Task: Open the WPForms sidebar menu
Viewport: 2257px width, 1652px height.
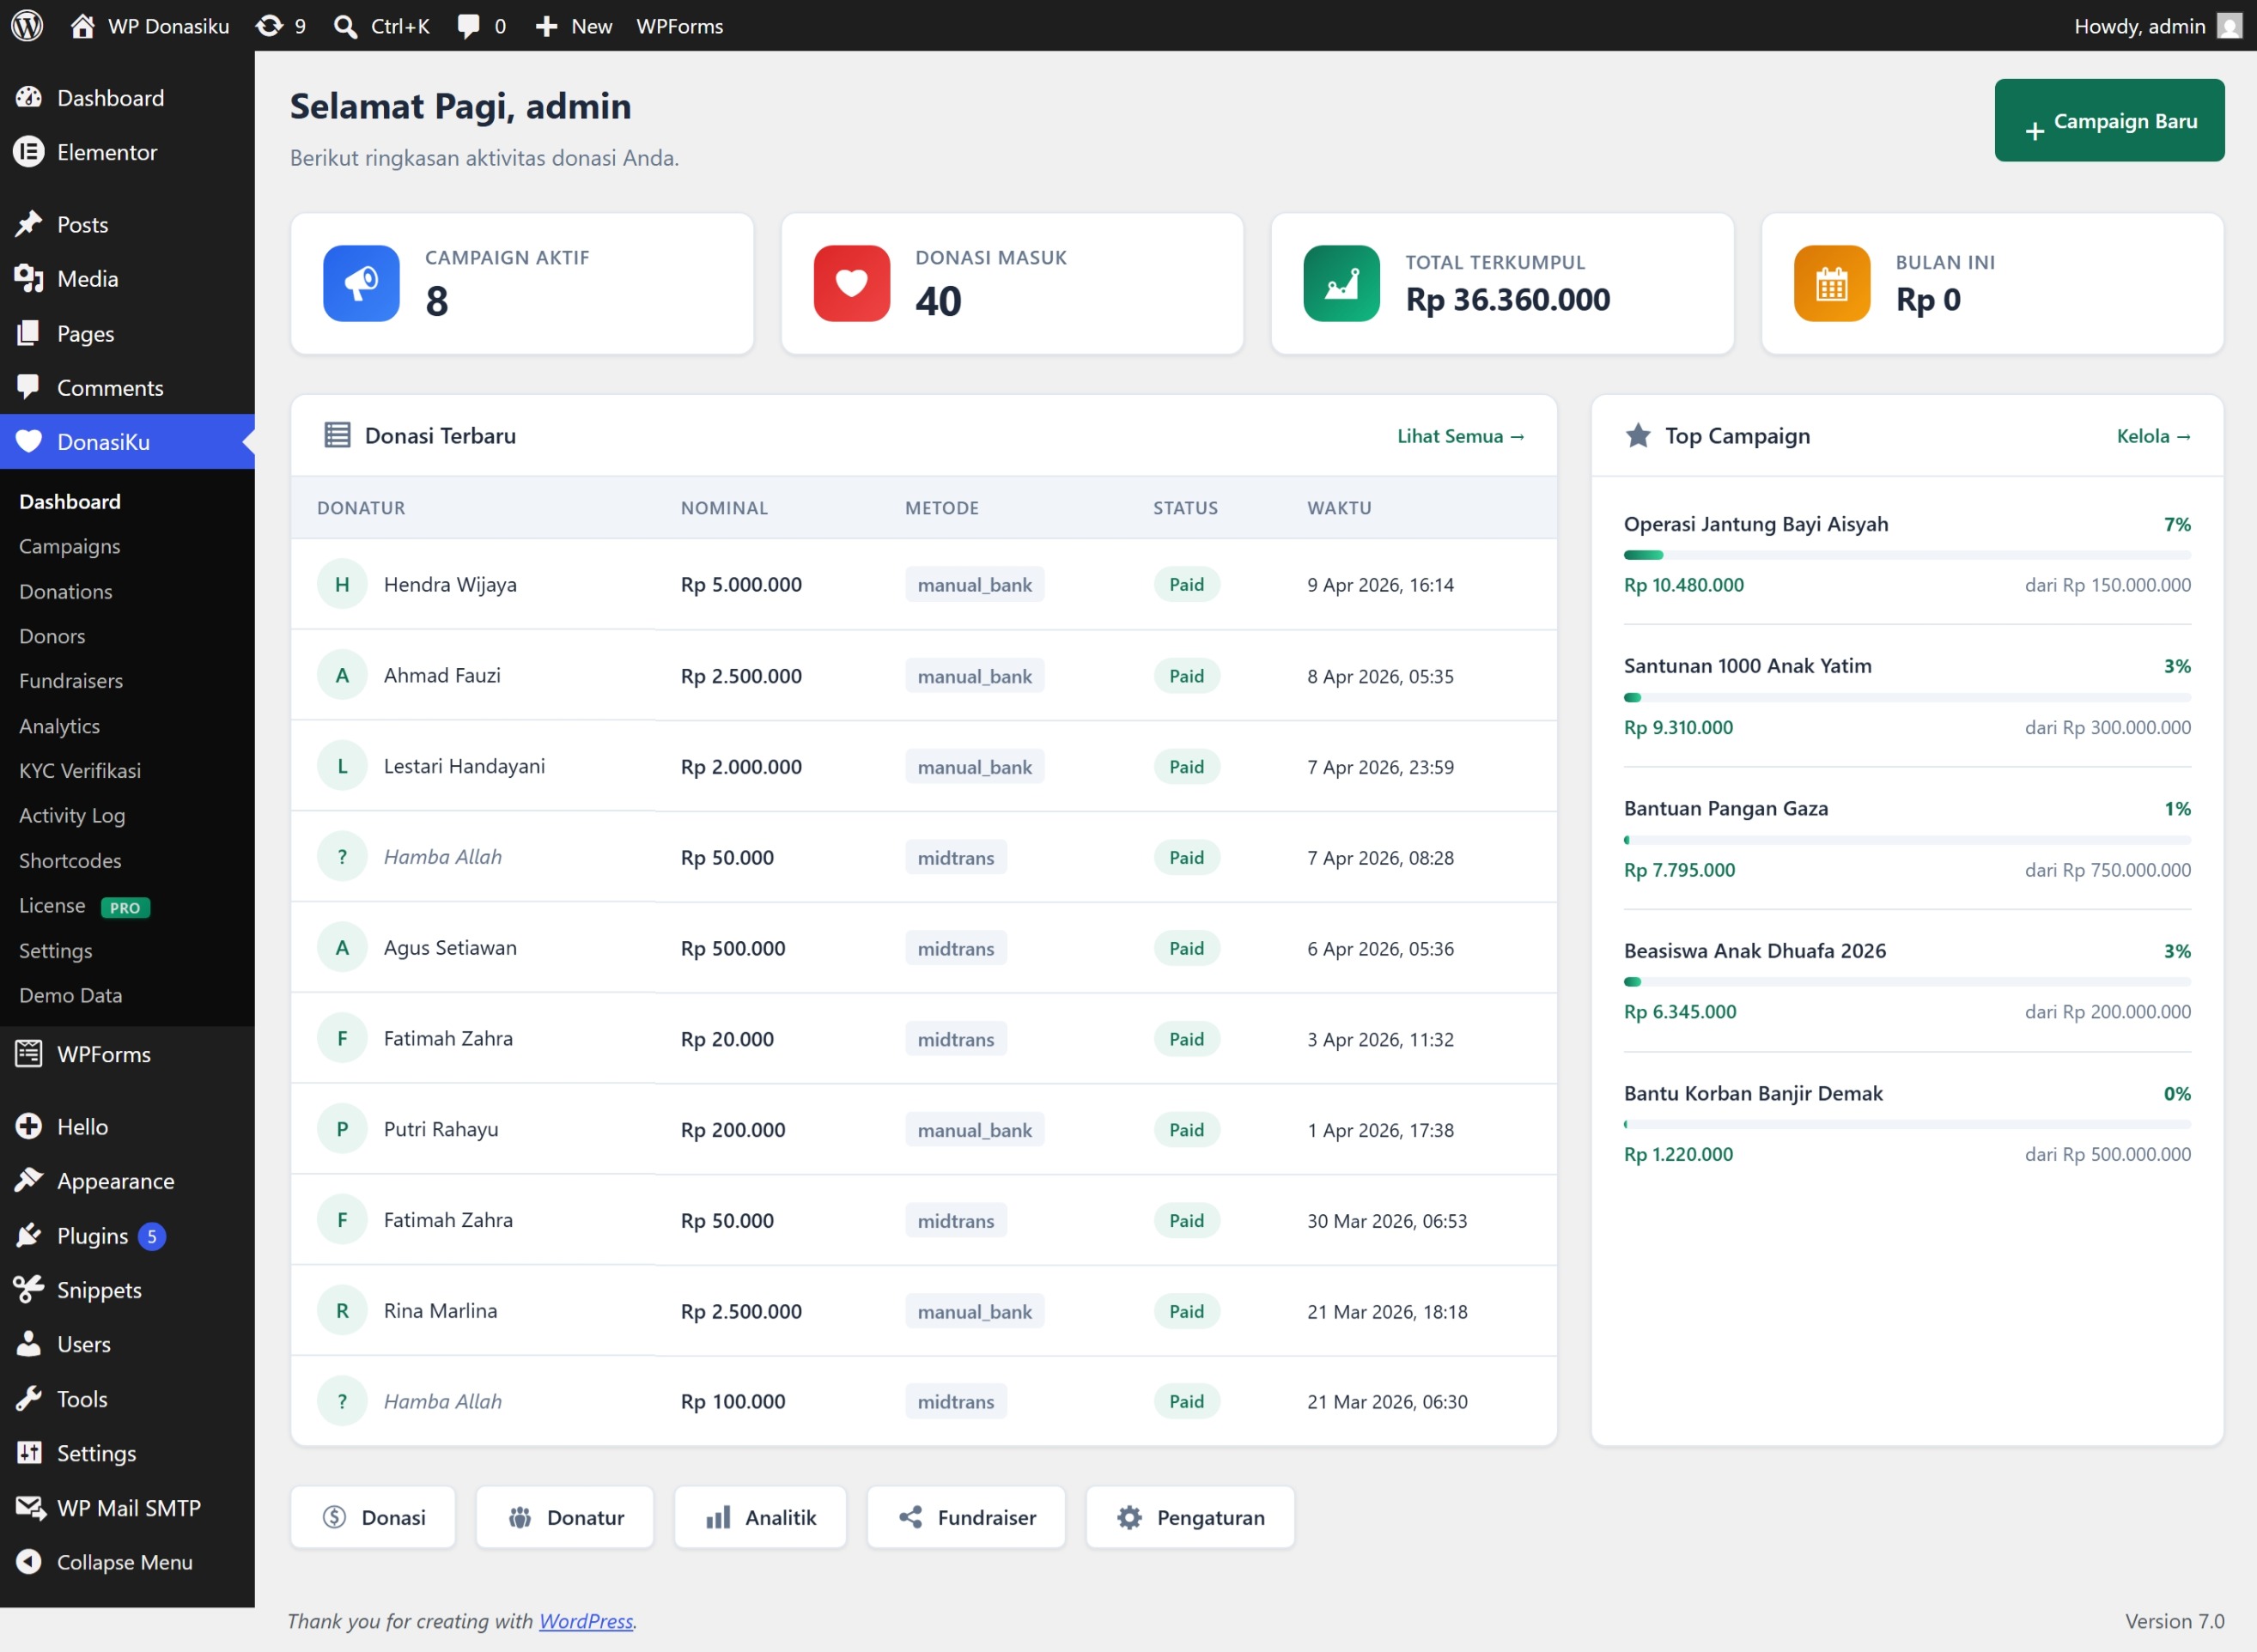Action: pos(127,1054)
